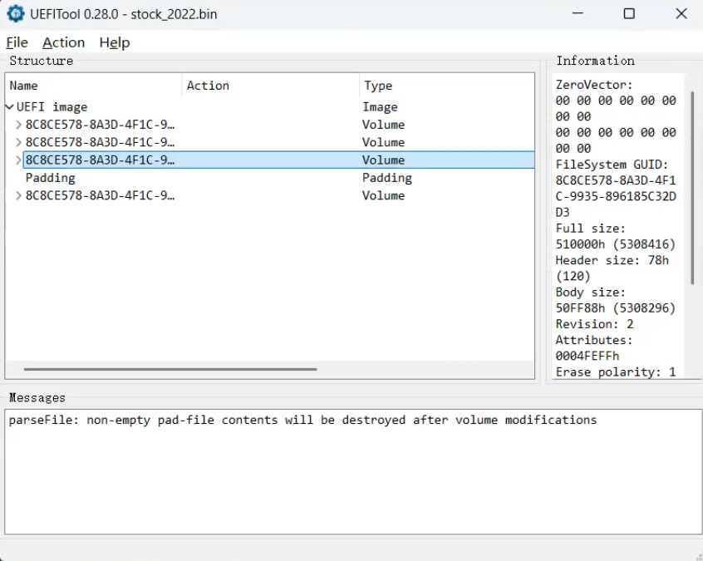Viewport: 703px width, 561px height.
Task: Click the Image type cell
Action: (380, 107)
